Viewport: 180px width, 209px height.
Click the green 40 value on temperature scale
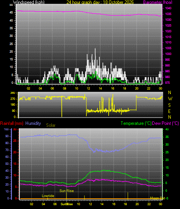[x=167, y=129]
